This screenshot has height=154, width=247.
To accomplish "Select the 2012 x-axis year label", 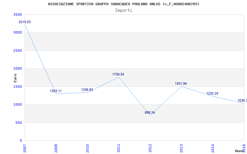I will [x=150, y=148].
